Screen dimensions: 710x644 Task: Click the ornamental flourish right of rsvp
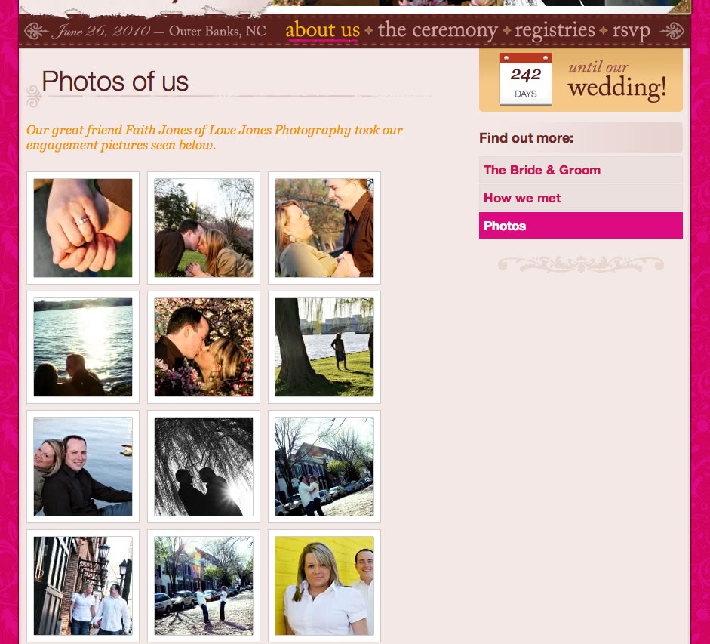(672, 31)
